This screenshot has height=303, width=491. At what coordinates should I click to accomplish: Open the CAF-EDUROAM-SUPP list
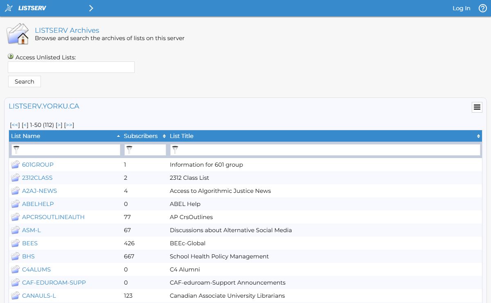pos(54,283)
